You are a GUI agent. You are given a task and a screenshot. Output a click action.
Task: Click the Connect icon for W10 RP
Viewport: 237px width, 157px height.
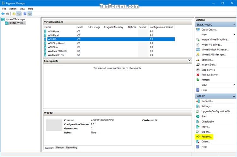click(x=198, y=101)
